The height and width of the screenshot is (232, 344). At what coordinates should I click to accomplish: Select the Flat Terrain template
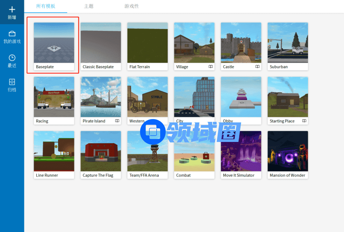[x=147, y=43]
